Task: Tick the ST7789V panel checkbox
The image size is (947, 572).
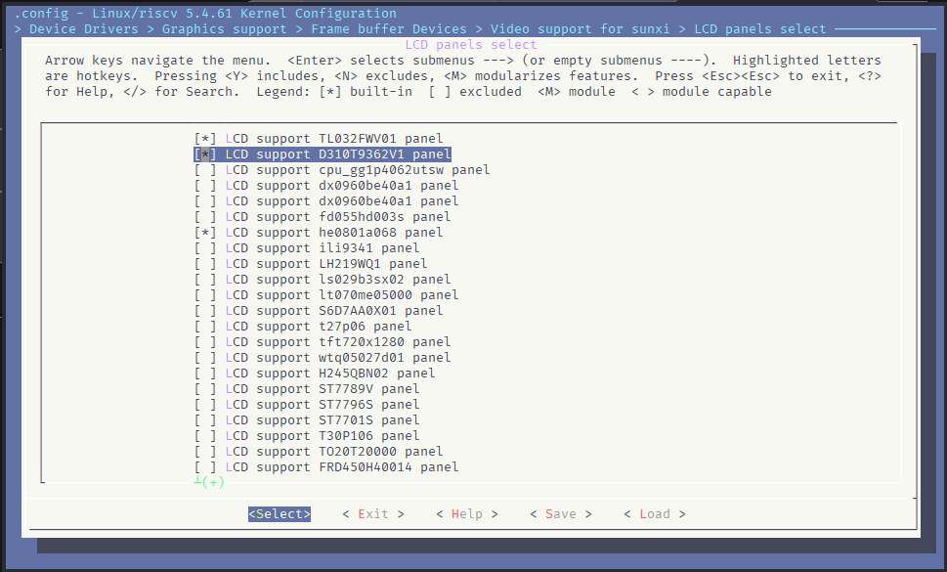Action: (x=205, y=389)
